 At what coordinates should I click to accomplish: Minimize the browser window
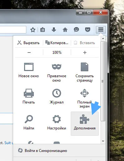click(80, 13)
